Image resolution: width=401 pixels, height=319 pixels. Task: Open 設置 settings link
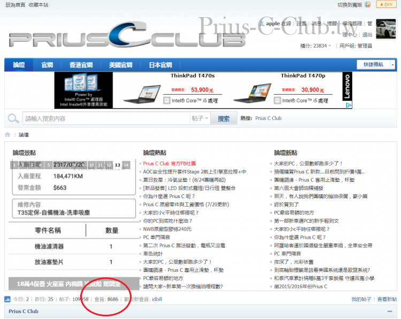coord(302,24)
